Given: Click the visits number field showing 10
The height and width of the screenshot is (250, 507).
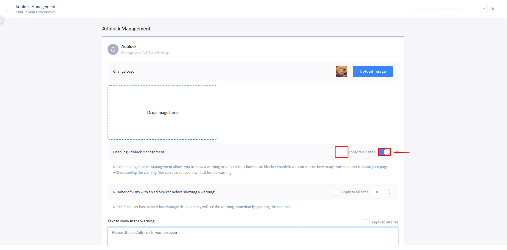Looking at the screenshot, I should pos(382,192).
